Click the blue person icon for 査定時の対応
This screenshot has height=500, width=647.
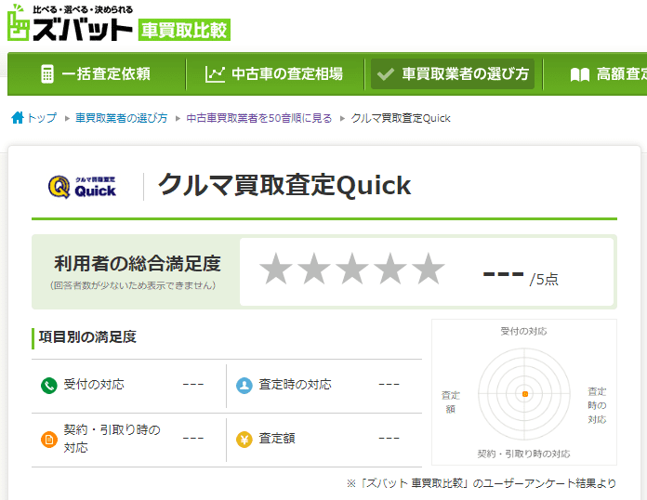tap(244, 386)
